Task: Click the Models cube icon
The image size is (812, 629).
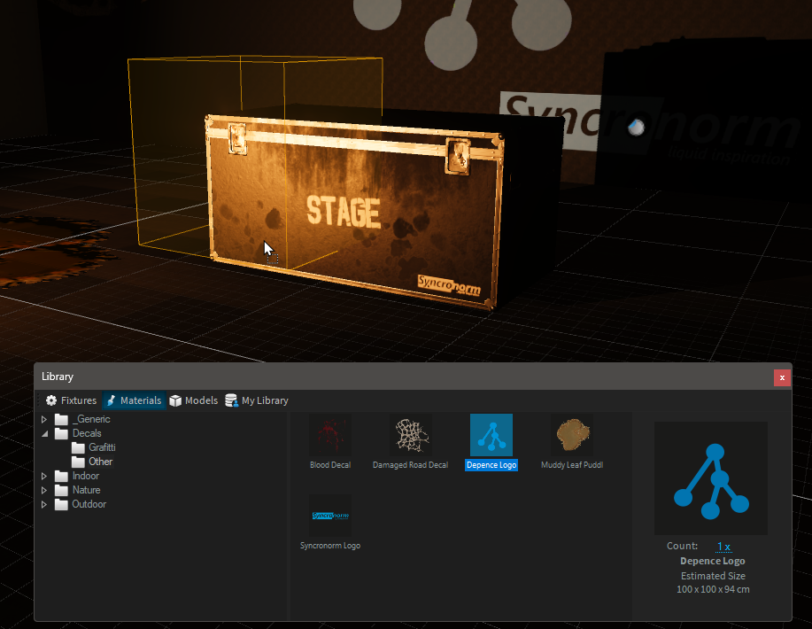Action: (x=175, y=400)
